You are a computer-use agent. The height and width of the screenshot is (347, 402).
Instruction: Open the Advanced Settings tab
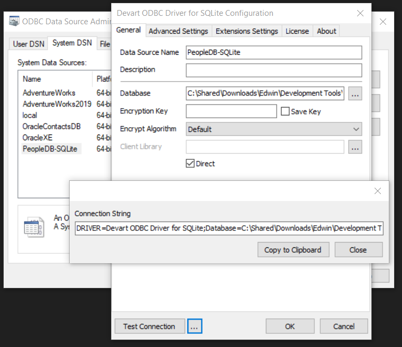(x=178, y=31)
